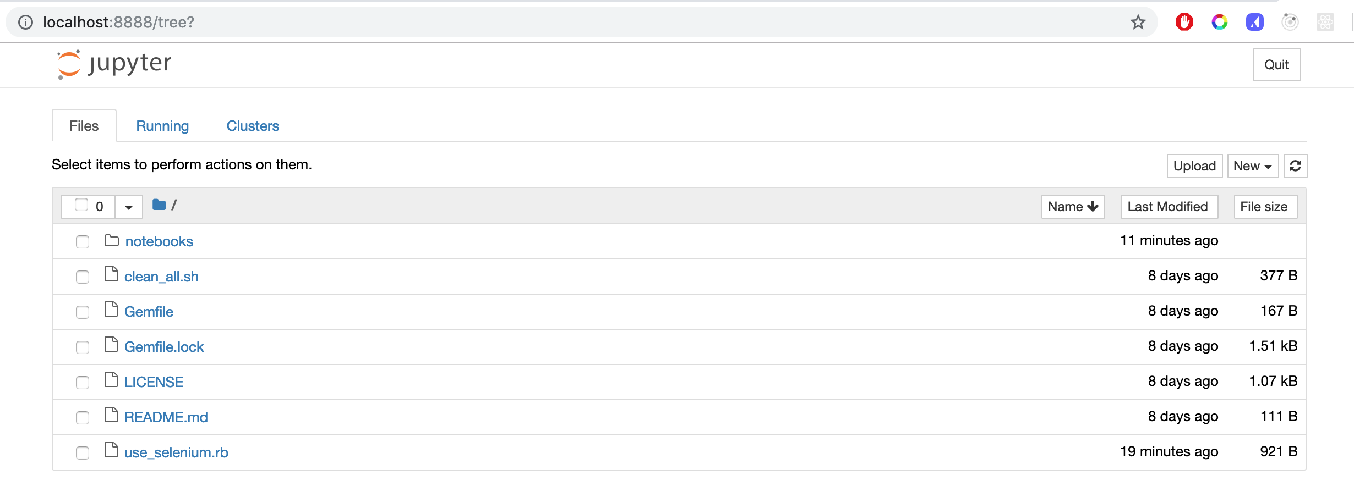Viewport: 1354px width, 497px height.
Task: Click the Upload button
Action: pos(1194,165)
